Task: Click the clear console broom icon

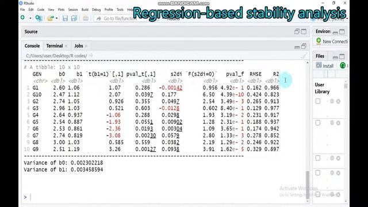Action: (304, 56)
